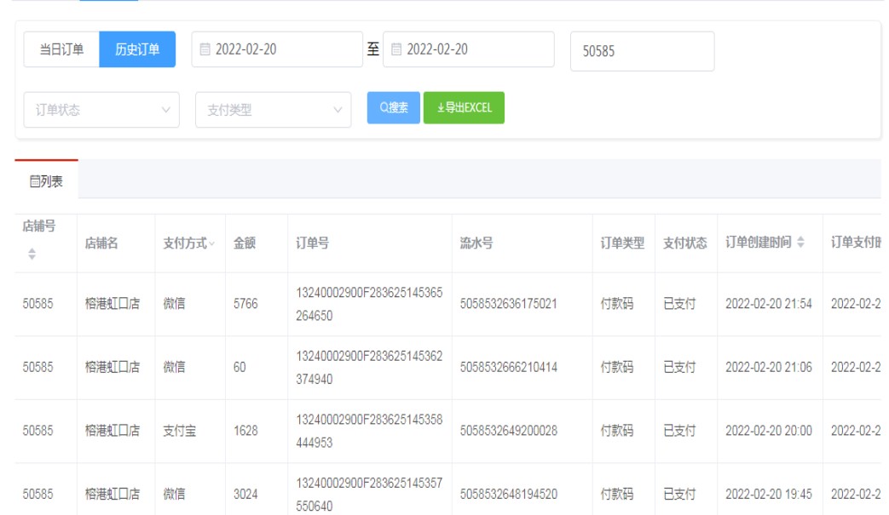Click the filter chevron next to 支付方式
Screen dimensions: 889x515
[x=212, y=244]
